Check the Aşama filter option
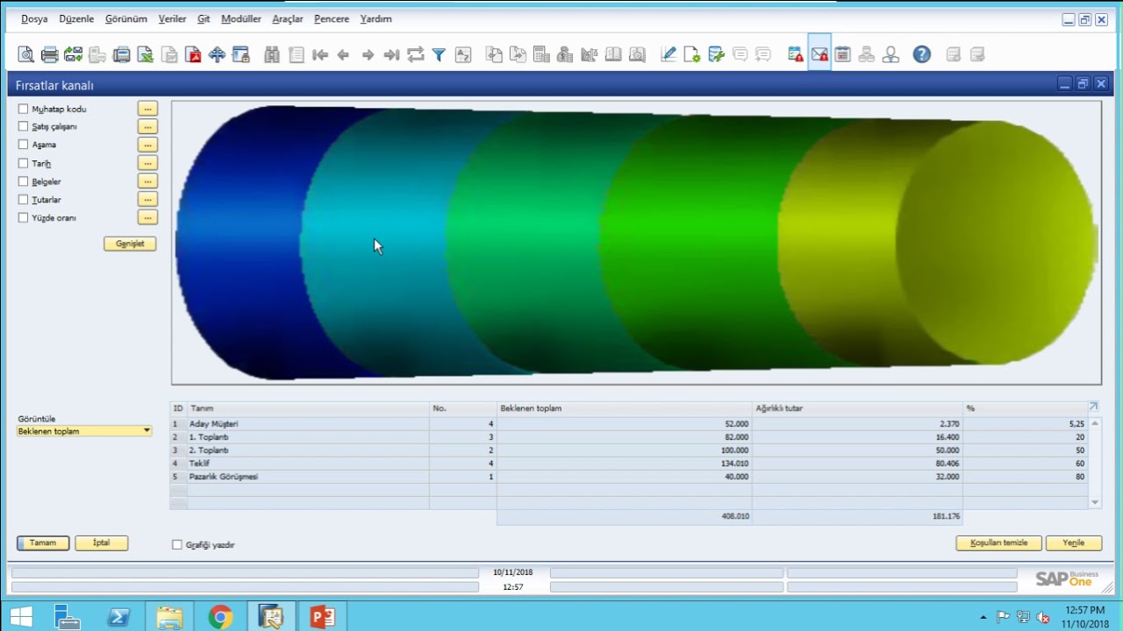This screenshot has width=1123, height=631. pos(24,145)
